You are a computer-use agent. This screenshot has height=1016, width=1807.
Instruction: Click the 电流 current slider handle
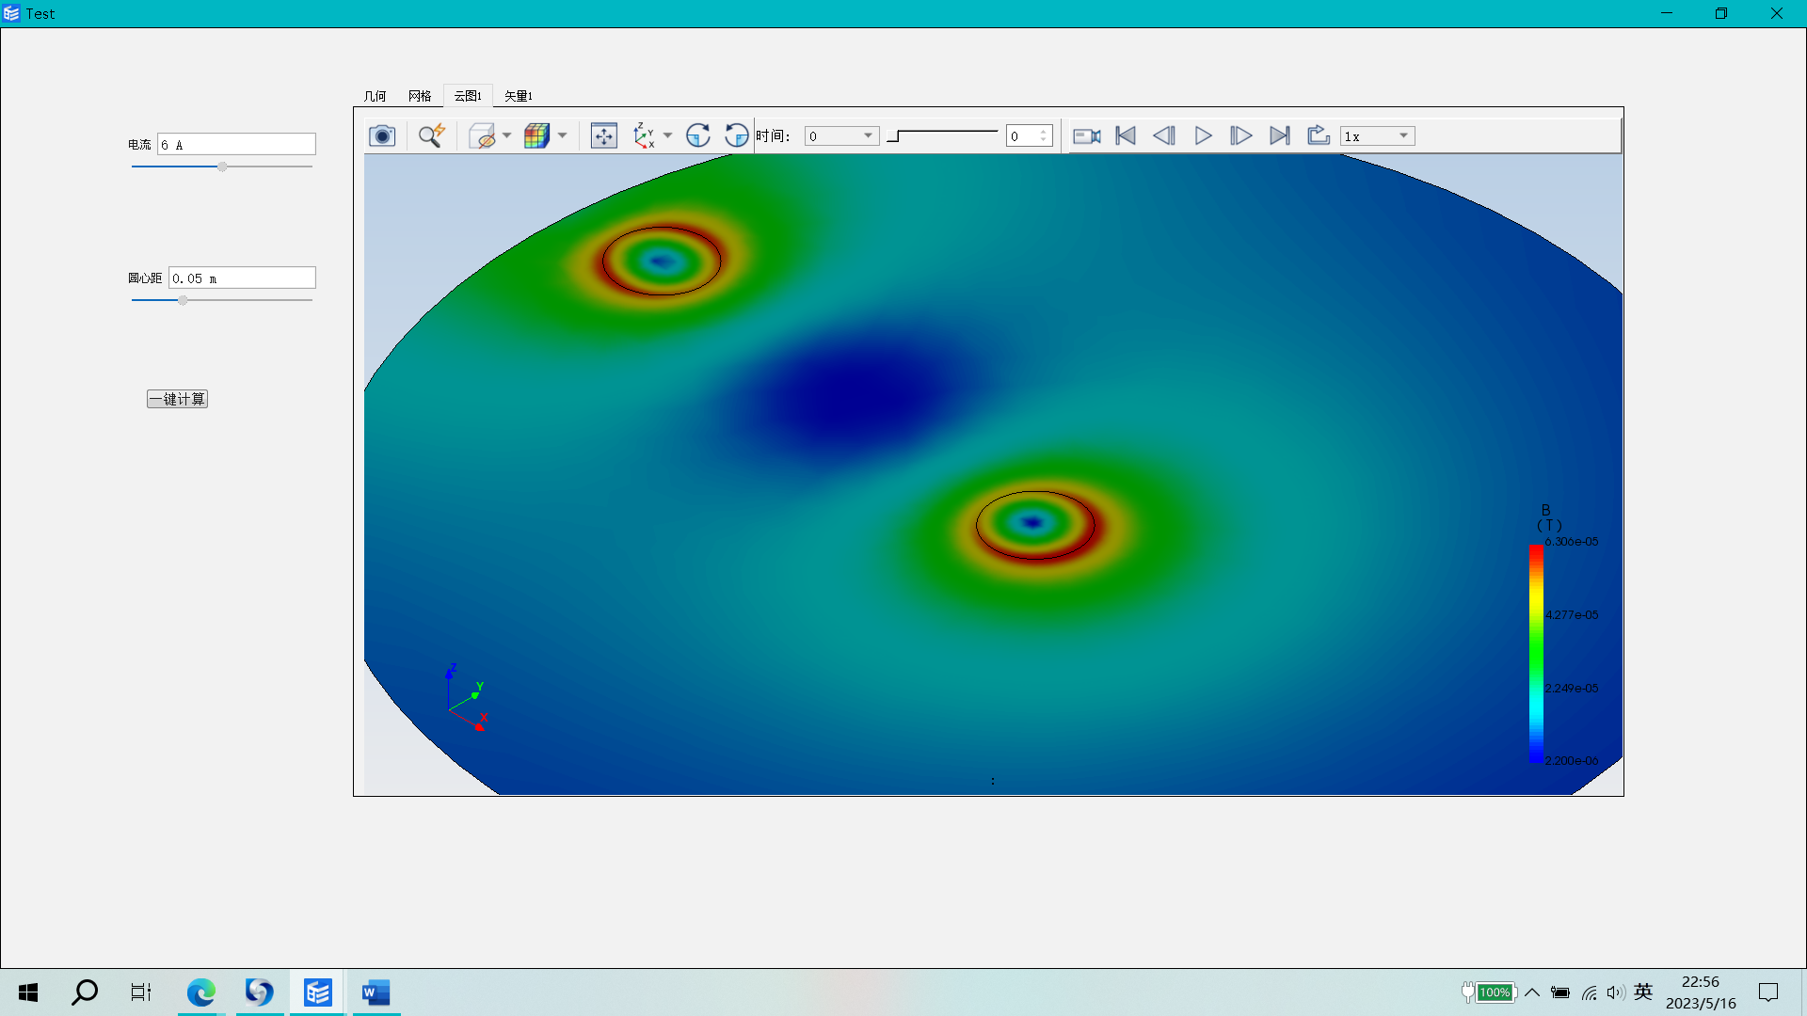(223, 167)
